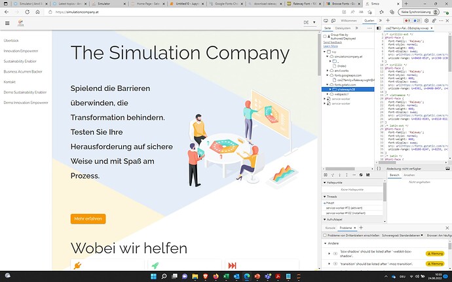This screenshot has height=282, width=452.
Task: Check Group files by Authored/Deployed
Action: [x=325, y=36]
